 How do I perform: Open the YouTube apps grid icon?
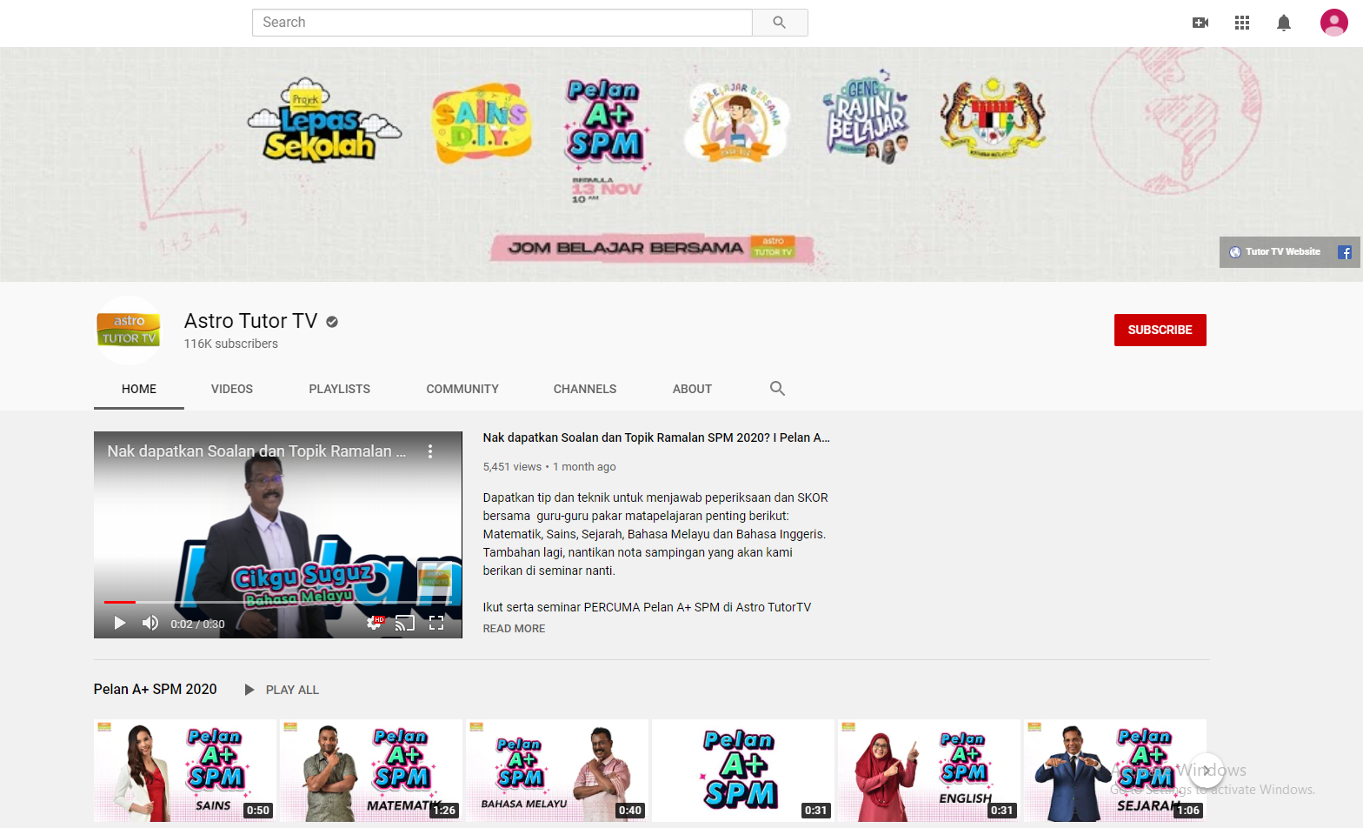[x=1242, y=23]
